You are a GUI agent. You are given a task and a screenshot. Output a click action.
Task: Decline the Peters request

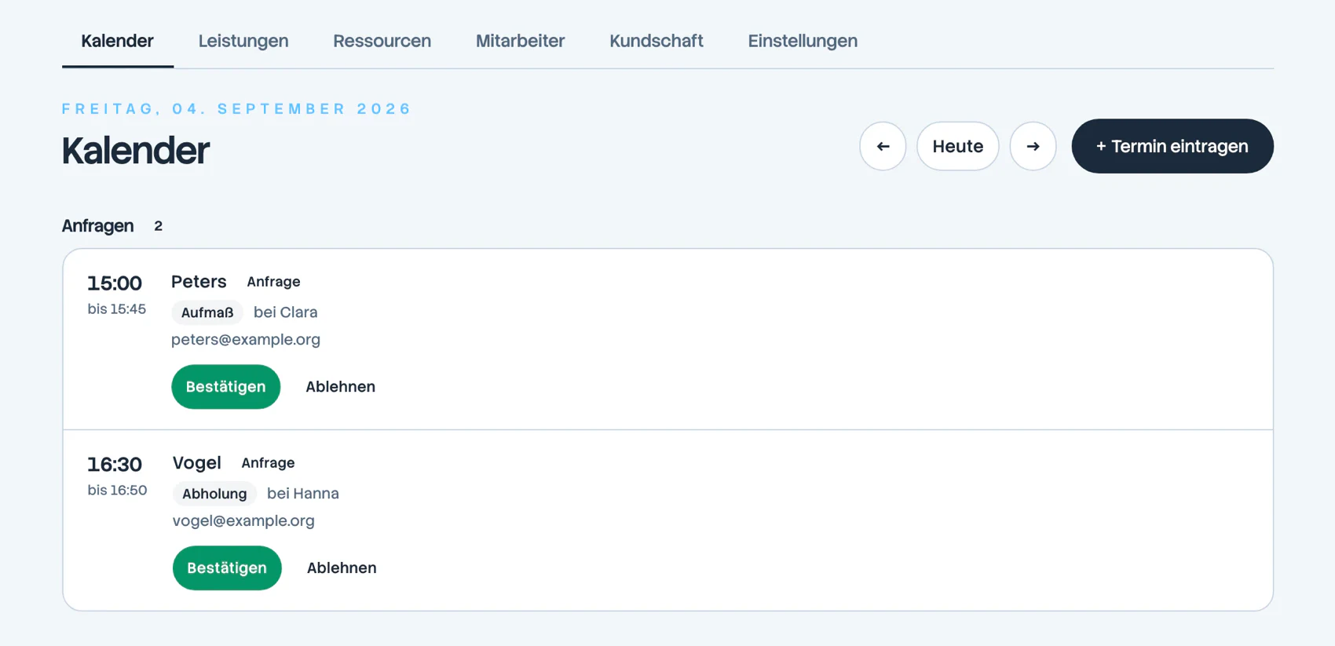340,386
